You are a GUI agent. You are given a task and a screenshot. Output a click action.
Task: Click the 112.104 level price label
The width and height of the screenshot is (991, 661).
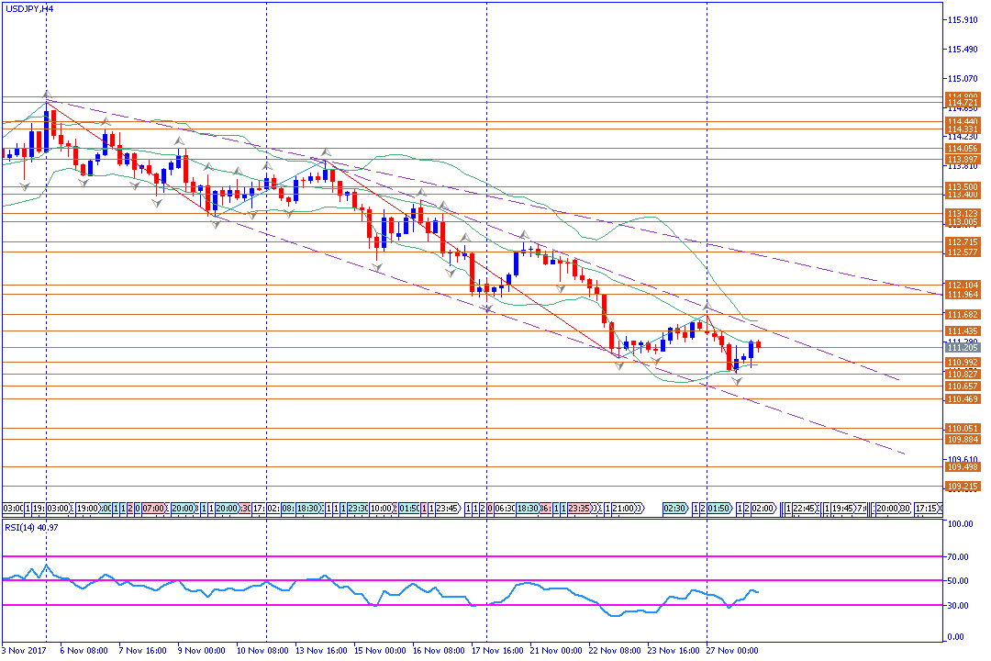click(962, 286)
